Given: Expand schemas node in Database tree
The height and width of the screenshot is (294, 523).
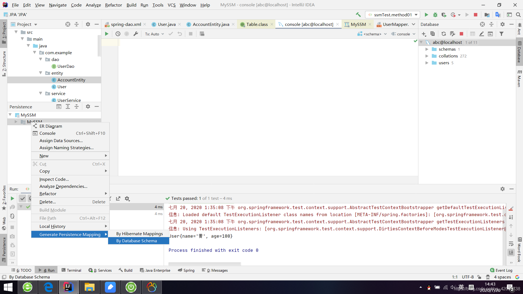Looking at the screenshot, I should click(x=427, y=49).
